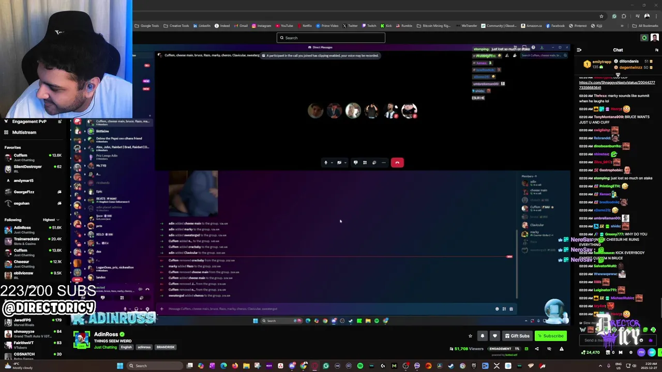Show hidden system tray icons
Viewport: 662px width, 372px height.
tap(600, 366)
